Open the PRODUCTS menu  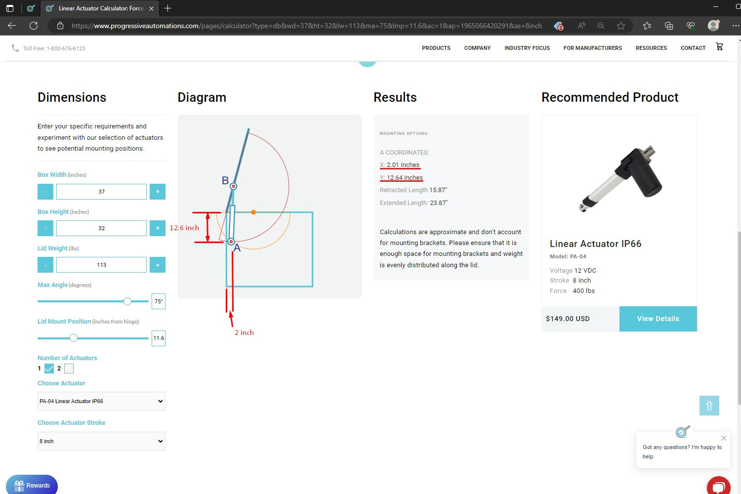[x=436, y=48]
